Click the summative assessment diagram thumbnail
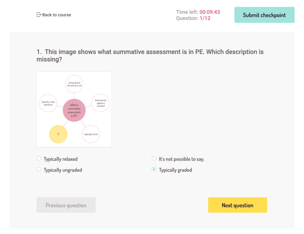 [x=74, y=109]
